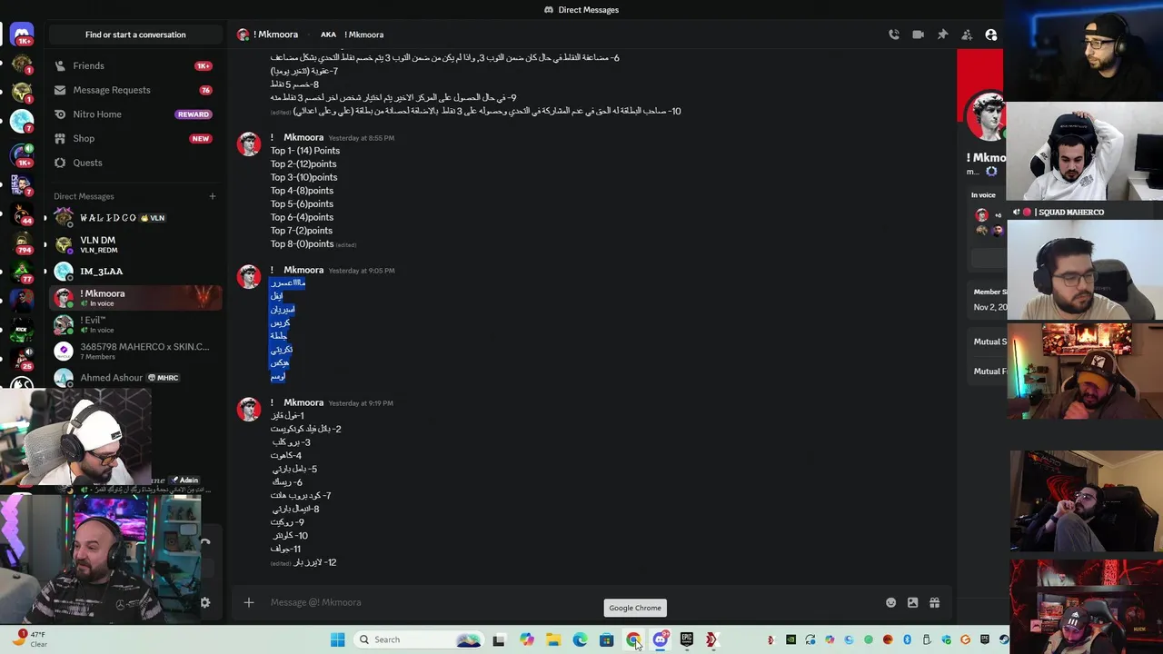The height and width of the screenshot is (654, 1163).
Task: Click the Message @! Mkmoora input box
Action: point(572,602)
